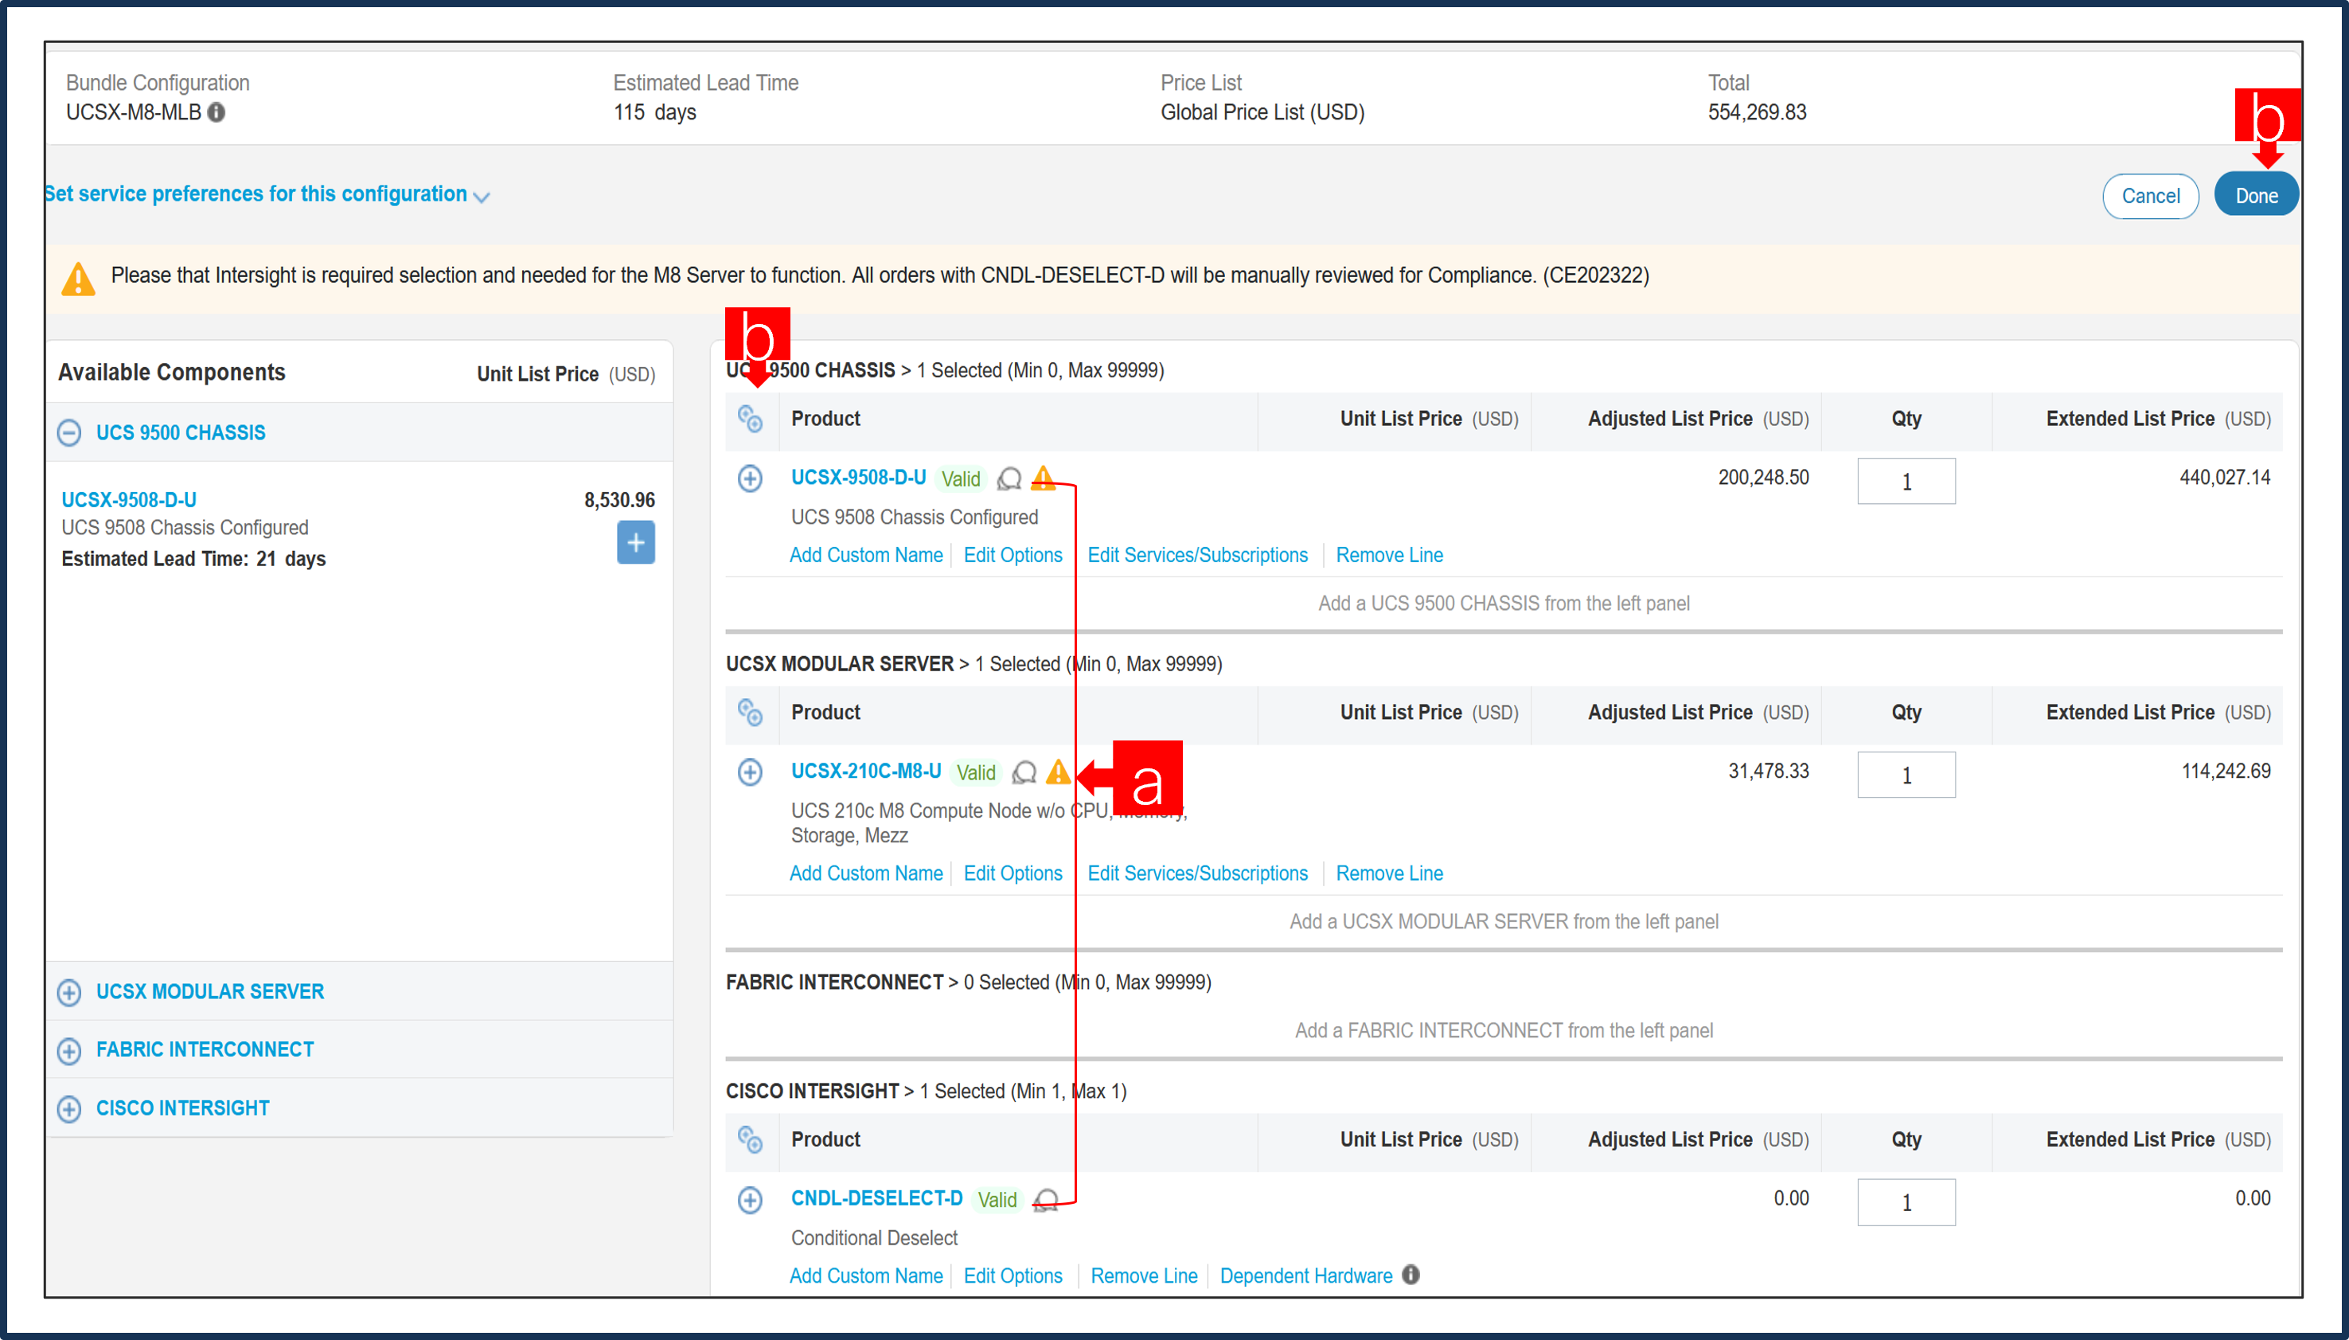
Task: Open the comment bubble next to UCSX-210C-M8-U
Action: coord(1023,773)
